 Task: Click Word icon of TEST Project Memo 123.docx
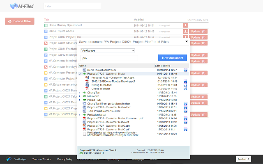pos(84,111)
